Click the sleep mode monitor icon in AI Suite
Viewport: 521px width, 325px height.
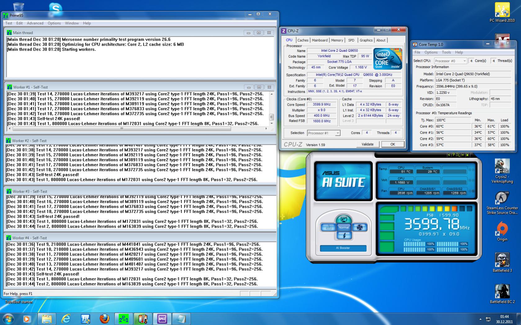point(344,219)
